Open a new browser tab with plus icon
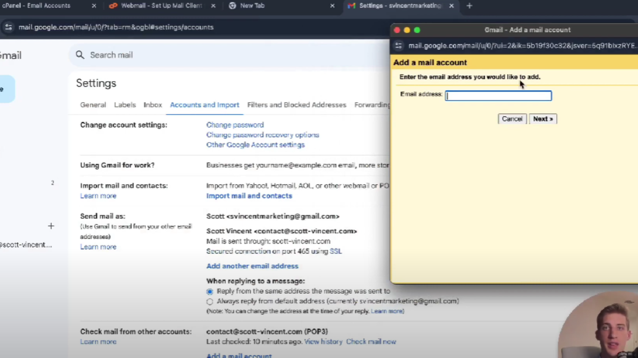This screenshot has width=638, height=358. coord(469,6)
